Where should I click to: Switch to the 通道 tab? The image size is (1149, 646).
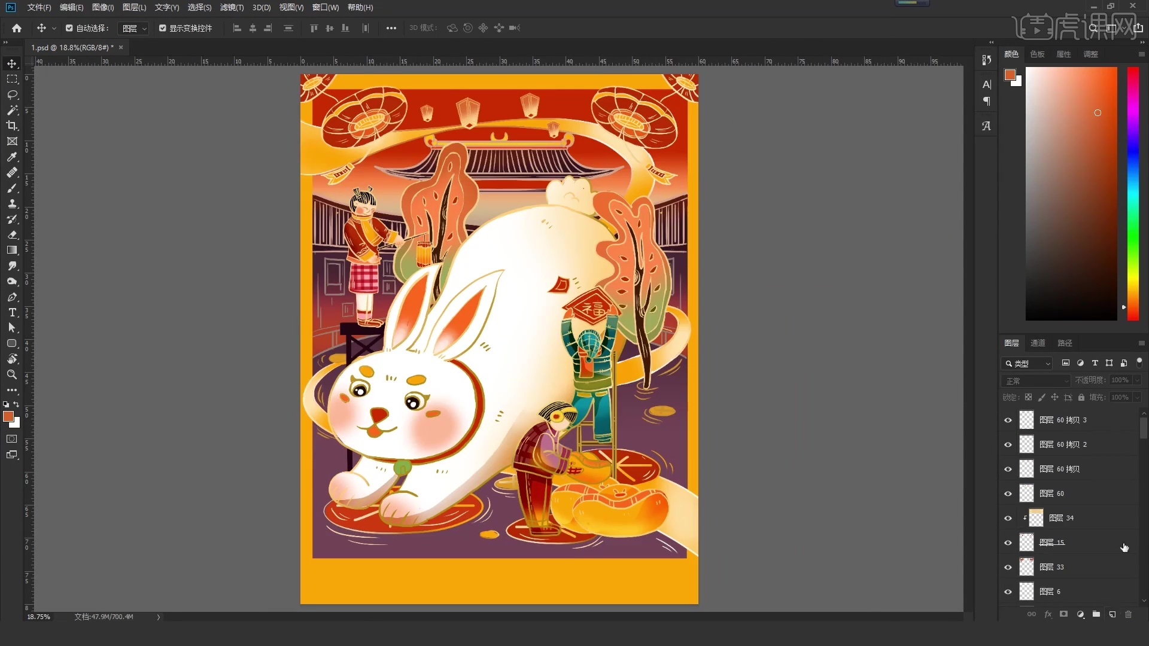[1038, 343]
